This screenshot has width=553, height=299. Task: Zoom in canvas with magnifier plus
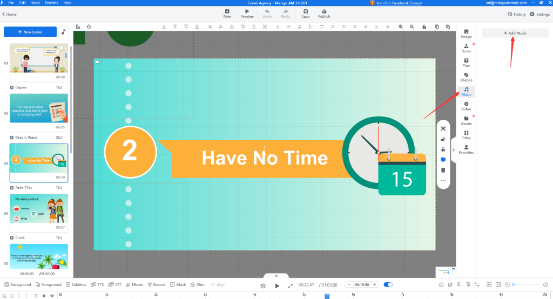401,26
